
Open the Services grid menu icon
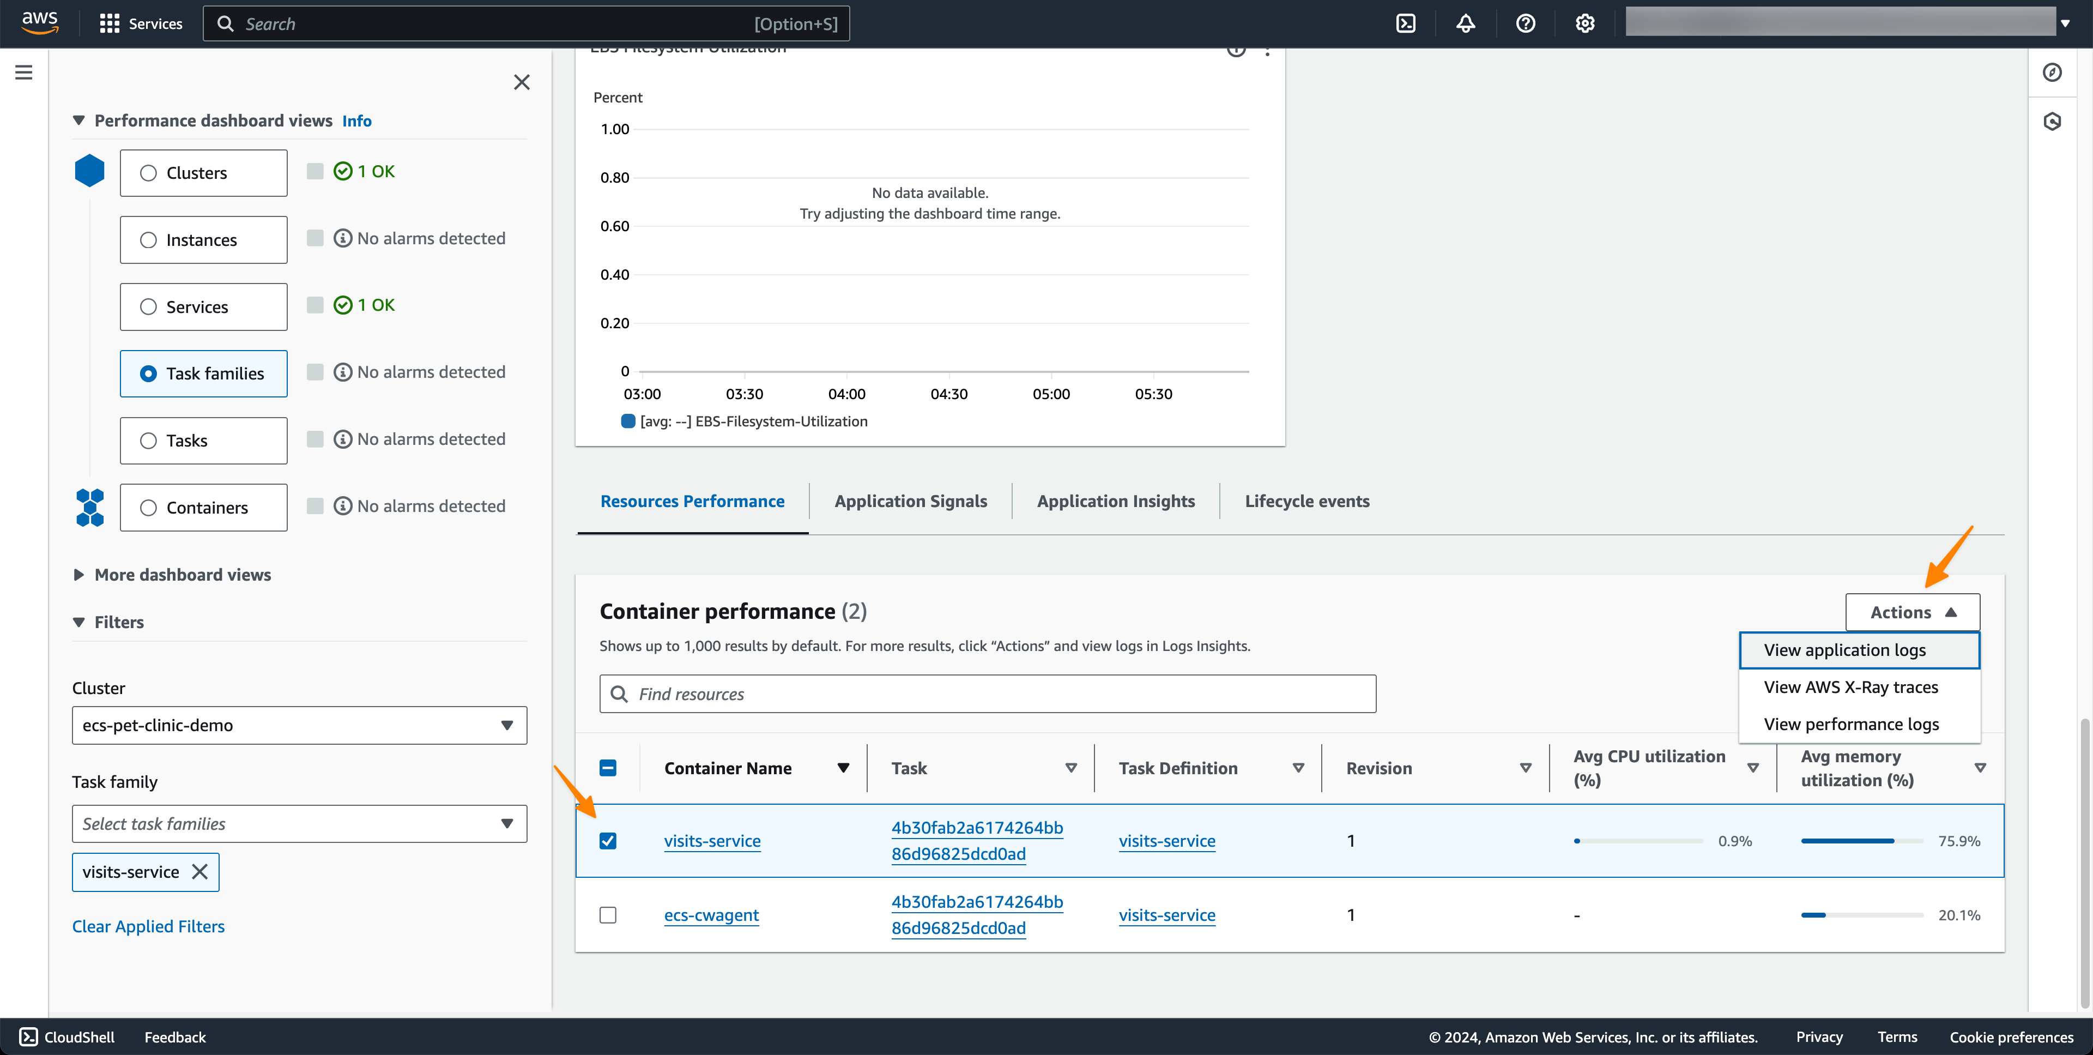(x=110, y=23)
